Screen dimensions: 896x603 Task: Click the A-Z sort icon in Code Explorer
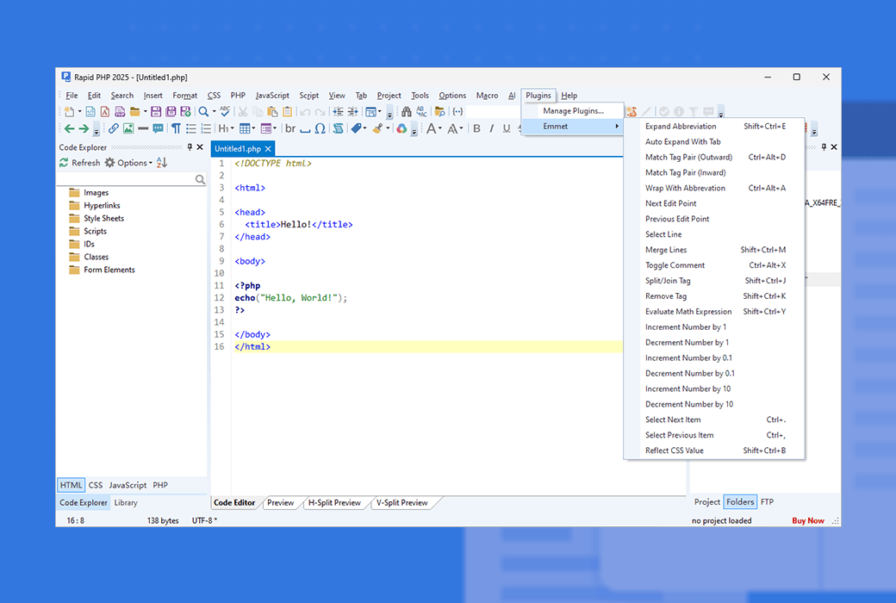(x=162, y=163)
